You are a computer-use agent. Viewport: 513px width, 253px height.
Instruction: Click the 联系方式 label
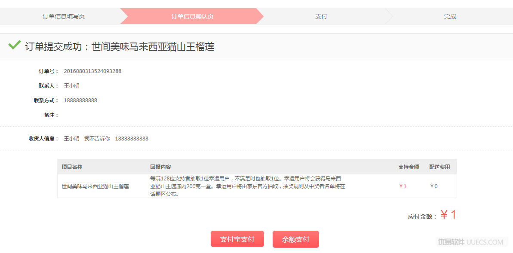(46, 101)
